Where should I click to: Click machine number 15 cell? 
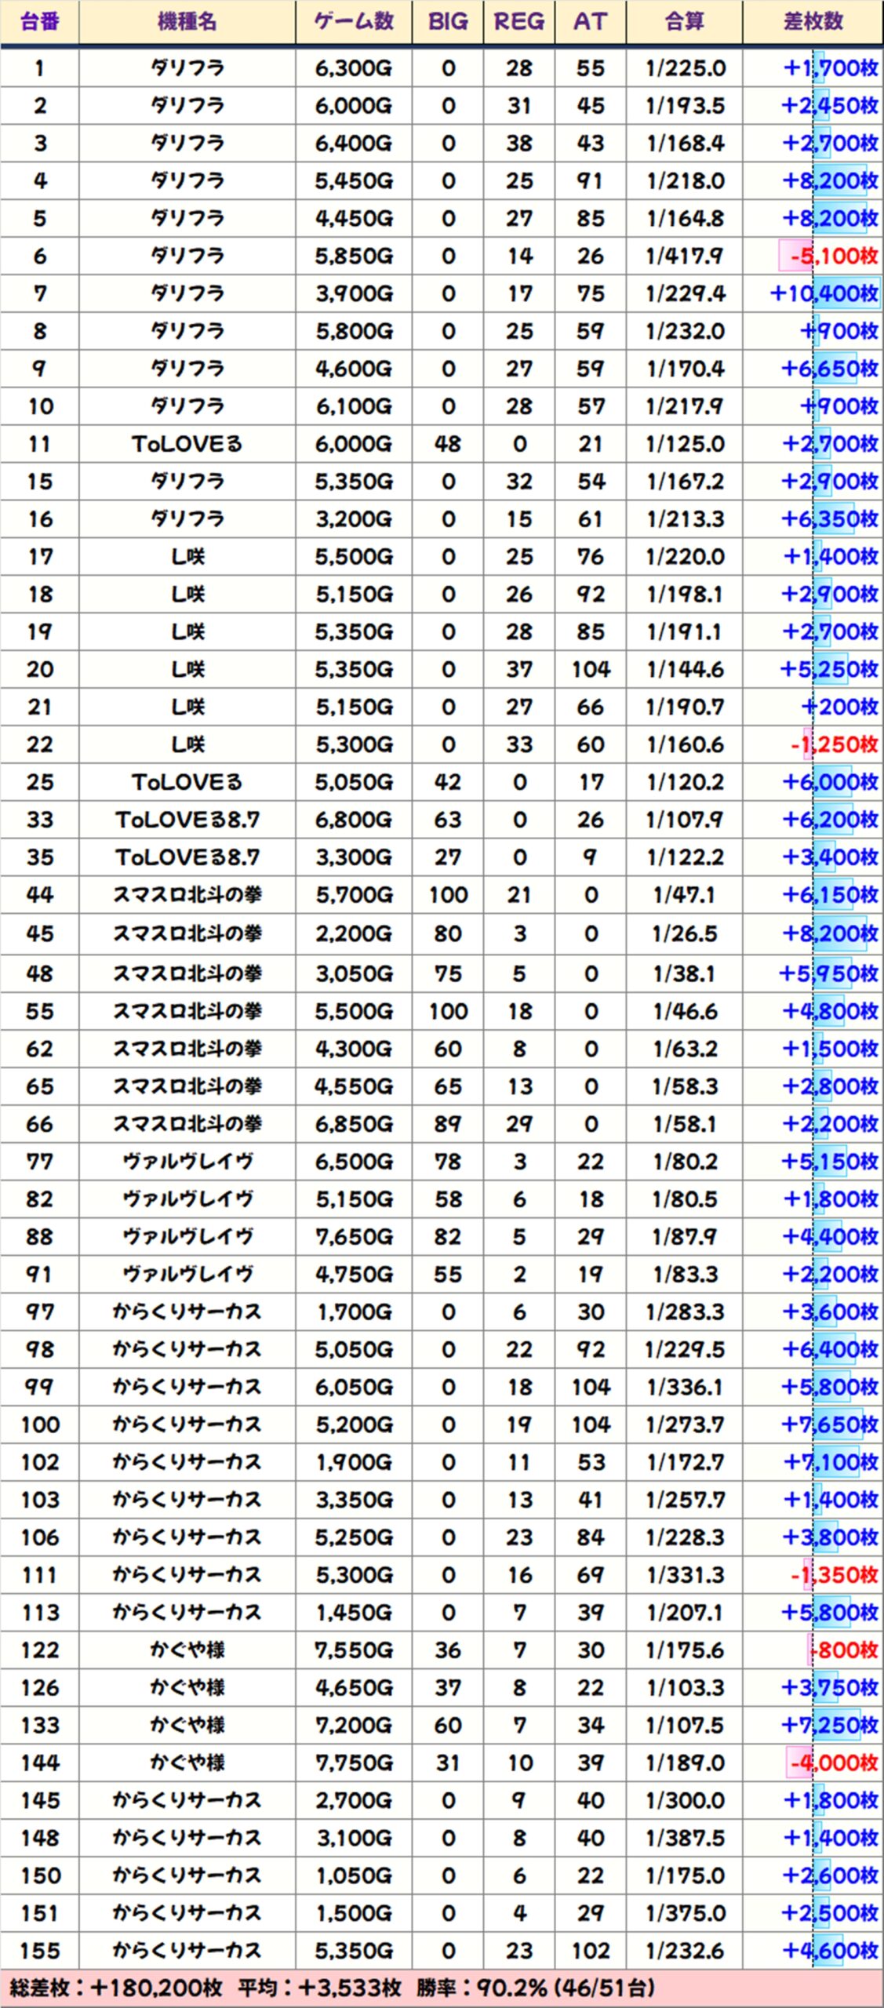coord(39,482)
